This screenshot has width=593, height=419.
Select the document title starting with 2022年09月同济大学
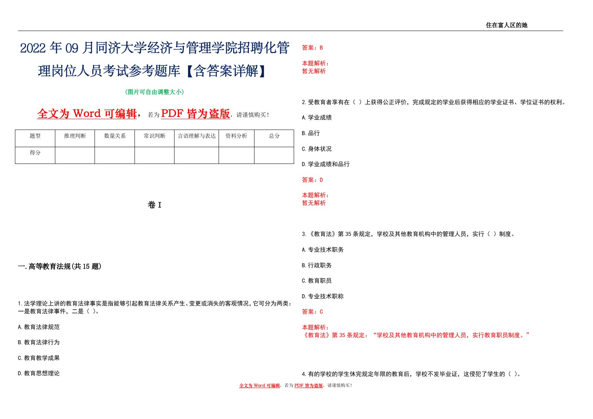(x=155, y=59)
